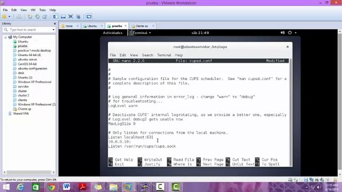The height and width of the screenshot is (192, 342).
Task: Select ubuntu configuracion VM
Action: click(33, 68)
